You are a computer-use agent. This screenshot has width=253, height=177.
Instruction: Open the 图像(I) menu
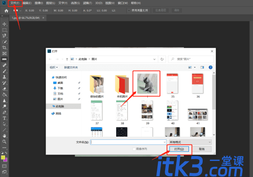click(39, 3)
